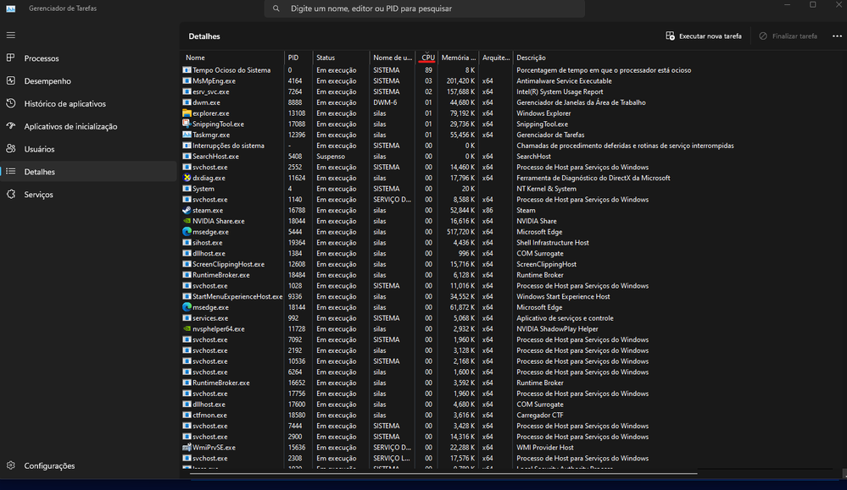Select the first msedge.exe Edge icon

[187, 232]
